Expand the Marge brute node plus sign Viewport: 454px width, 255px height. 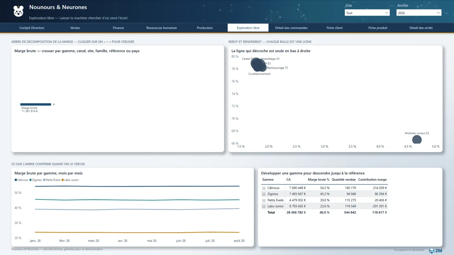54,104
